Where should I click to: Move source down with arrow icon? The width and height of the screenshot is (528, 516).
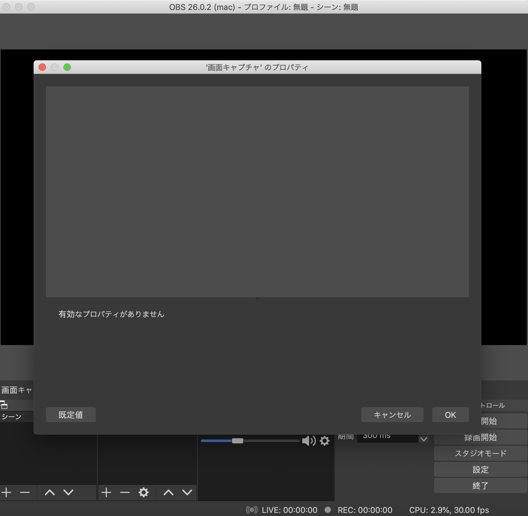(187, 492)
